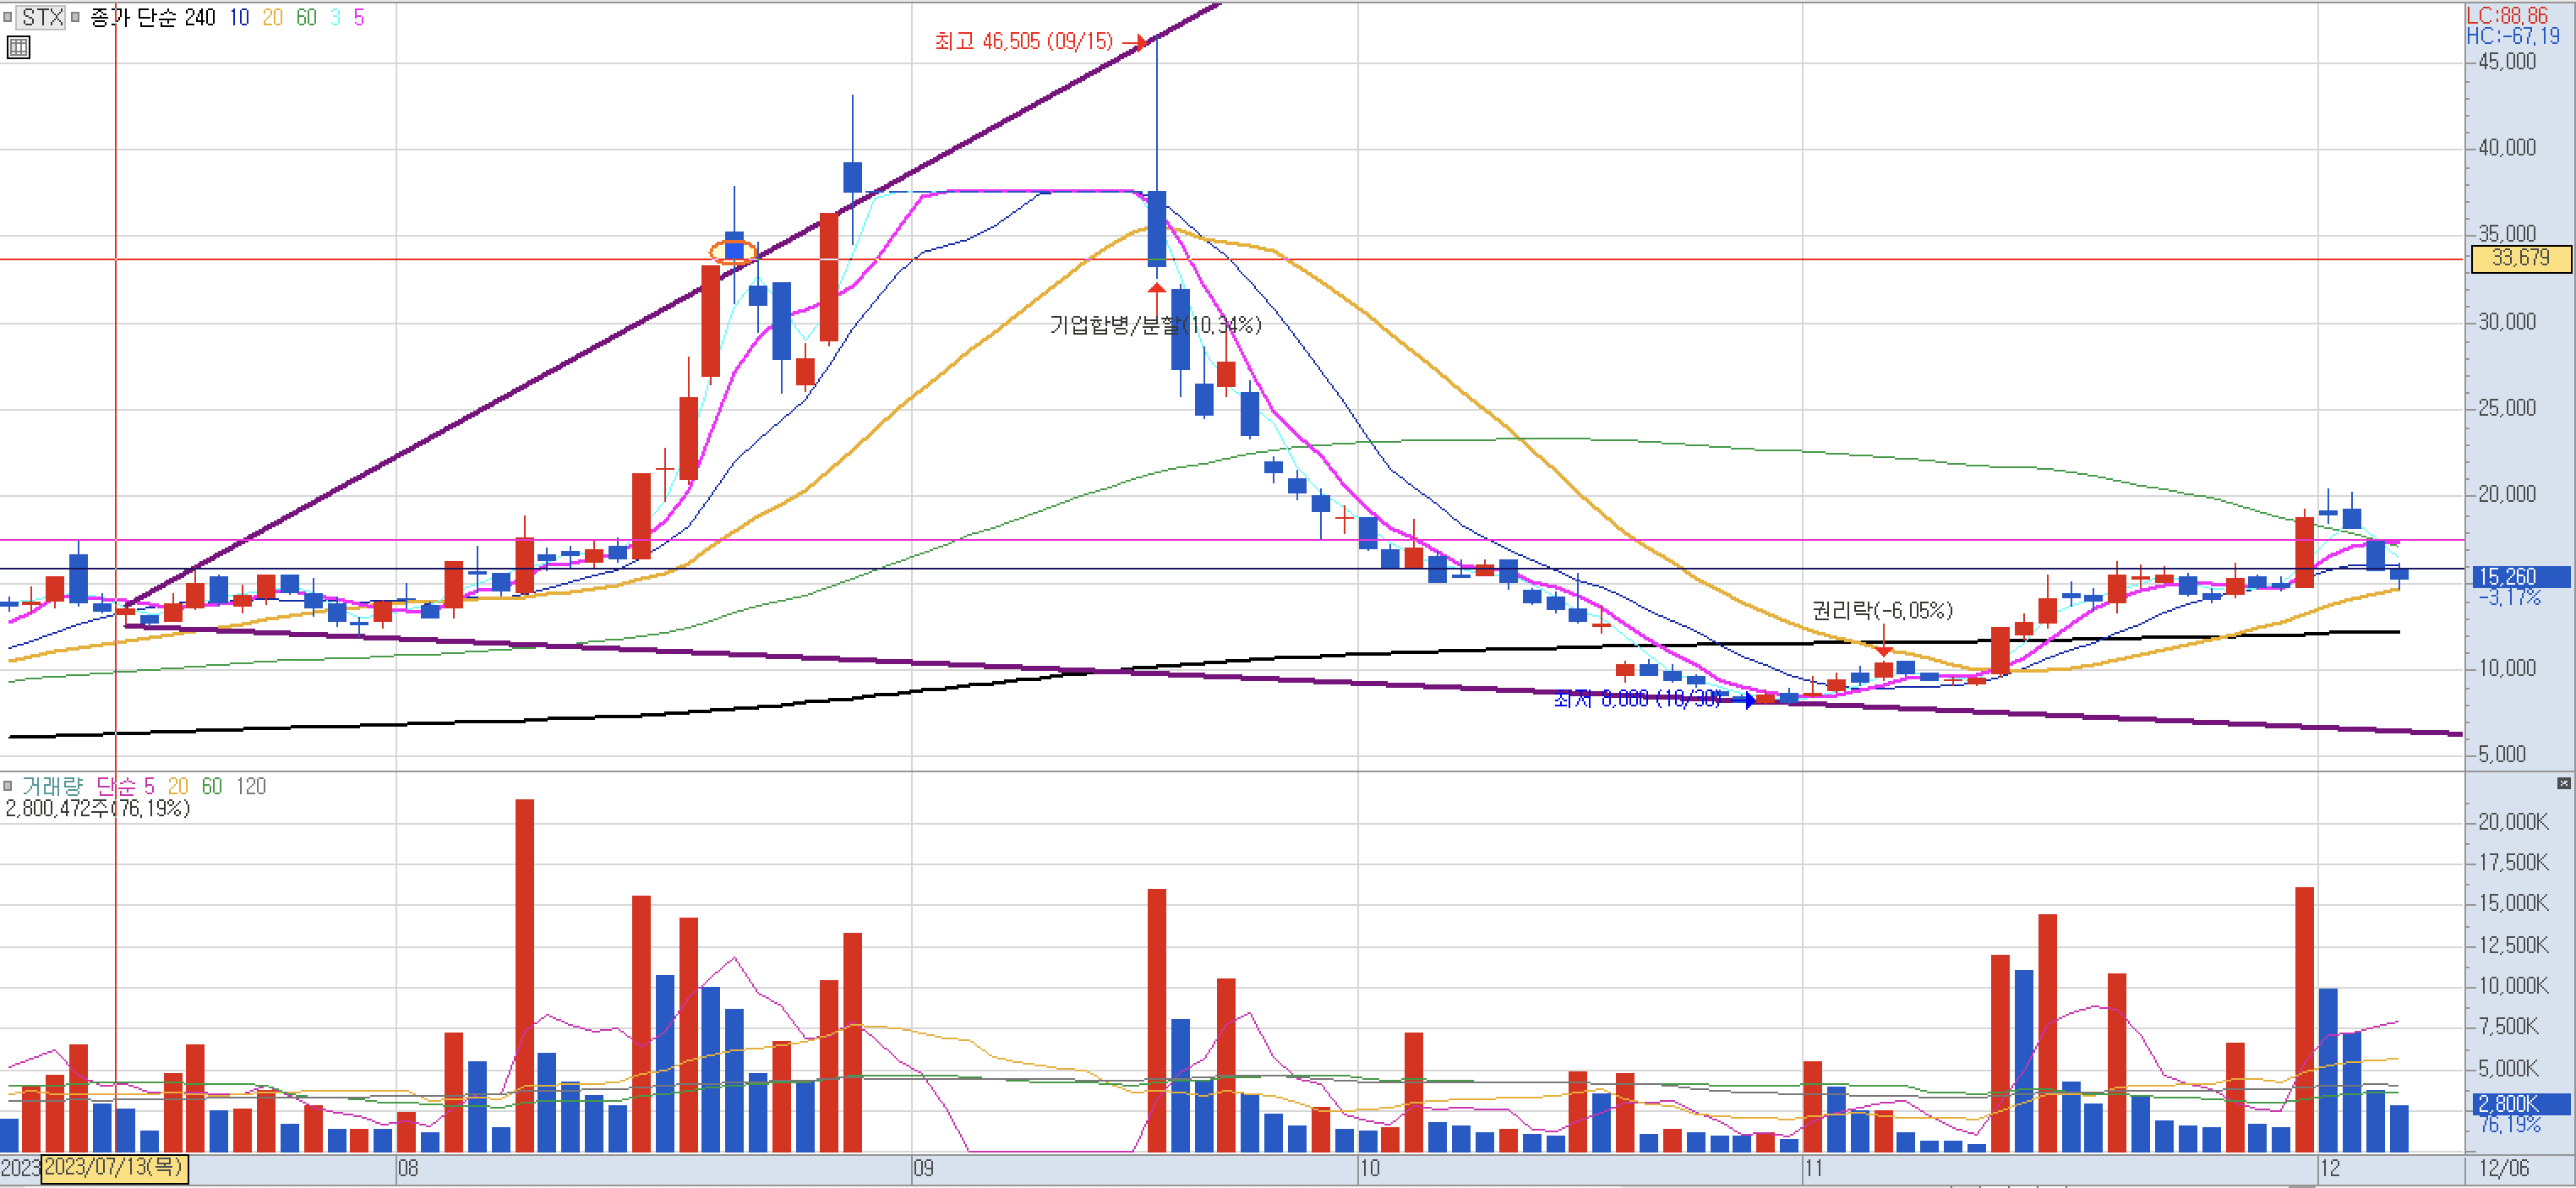The height and width of the screenshot is (1188, 2576).
Task: Click the 최저 low price arrow marker
Action: [x=1748, y=700]
